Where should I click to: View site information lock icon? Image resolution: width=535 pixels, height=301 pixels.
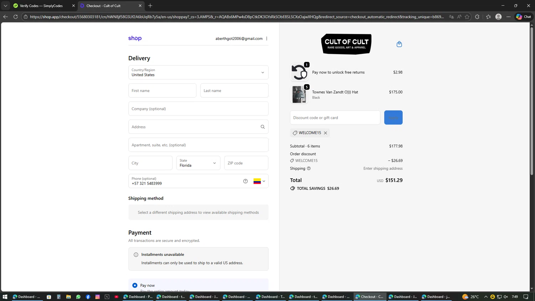[26, 17]
